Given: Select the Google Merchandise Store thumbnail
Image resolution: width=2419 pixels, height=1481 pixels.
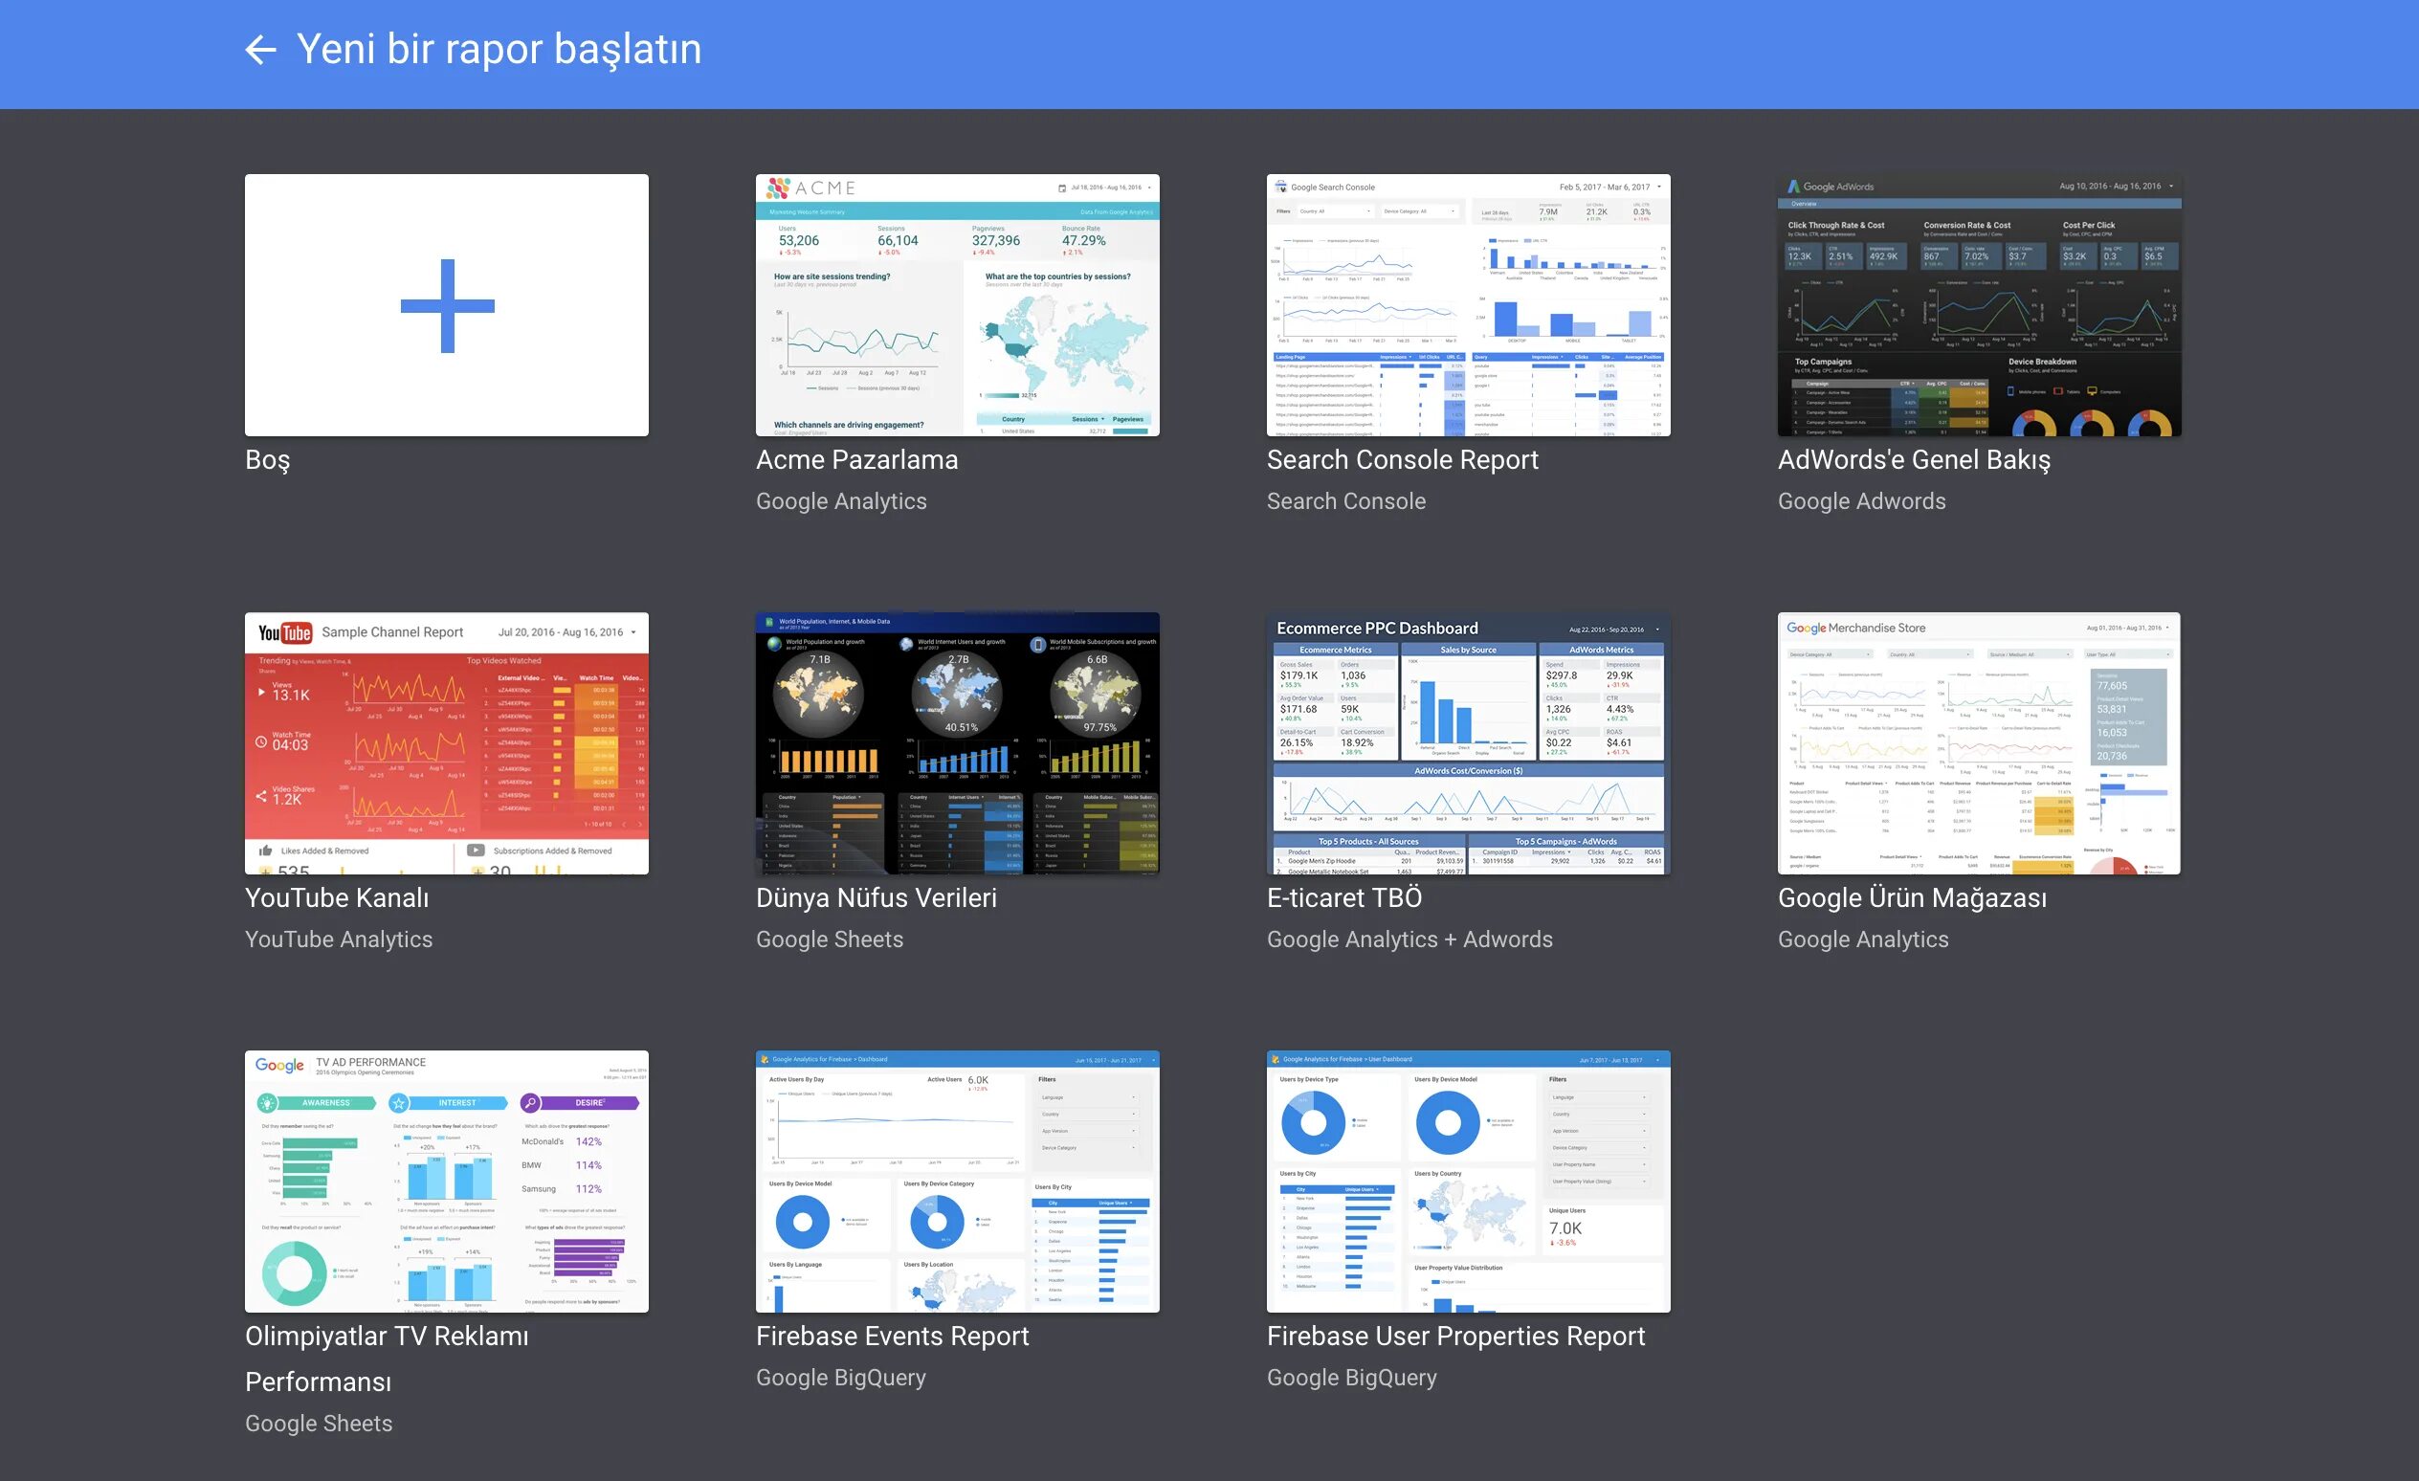Looking at the screenshot, I should click(x=1978, y=743).
